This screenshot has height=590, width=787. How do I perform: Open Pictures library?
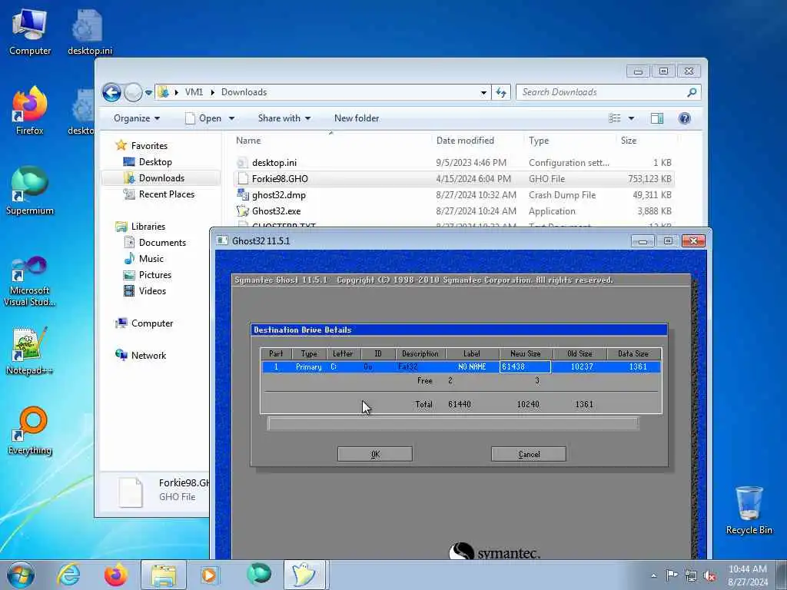click(x=154, y=274)
